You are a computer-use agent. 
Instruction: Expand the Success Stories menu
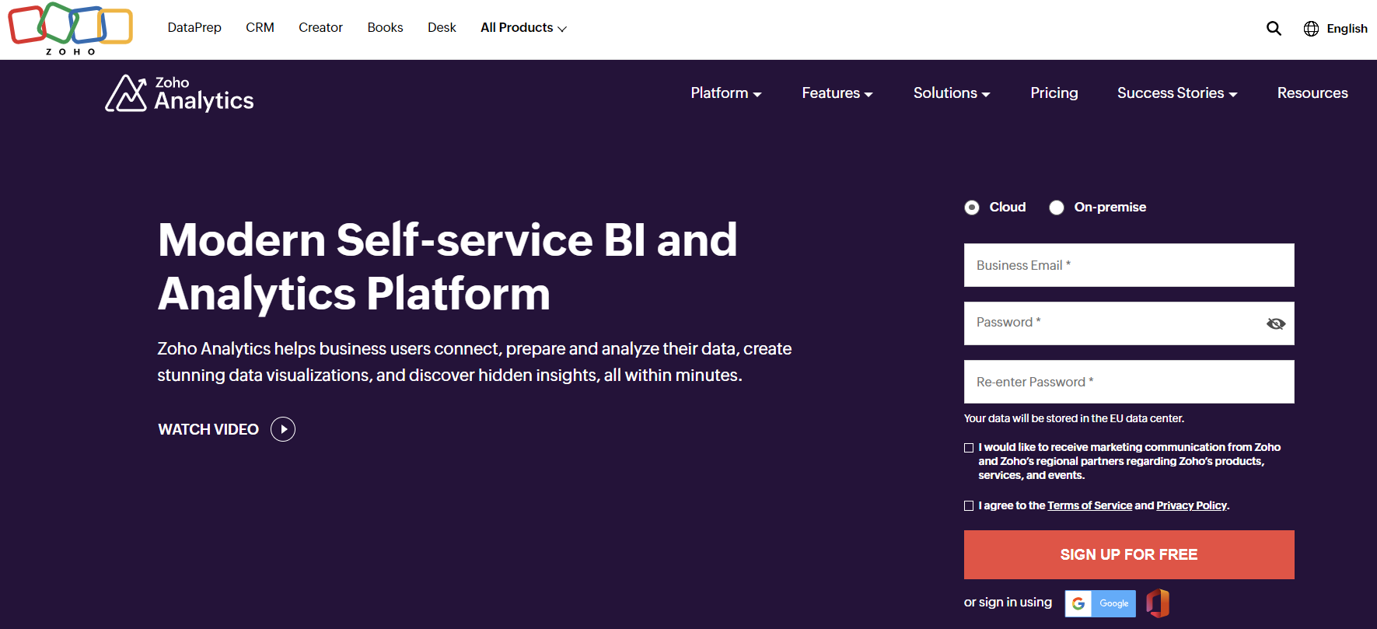click(x=1177, y=93)
